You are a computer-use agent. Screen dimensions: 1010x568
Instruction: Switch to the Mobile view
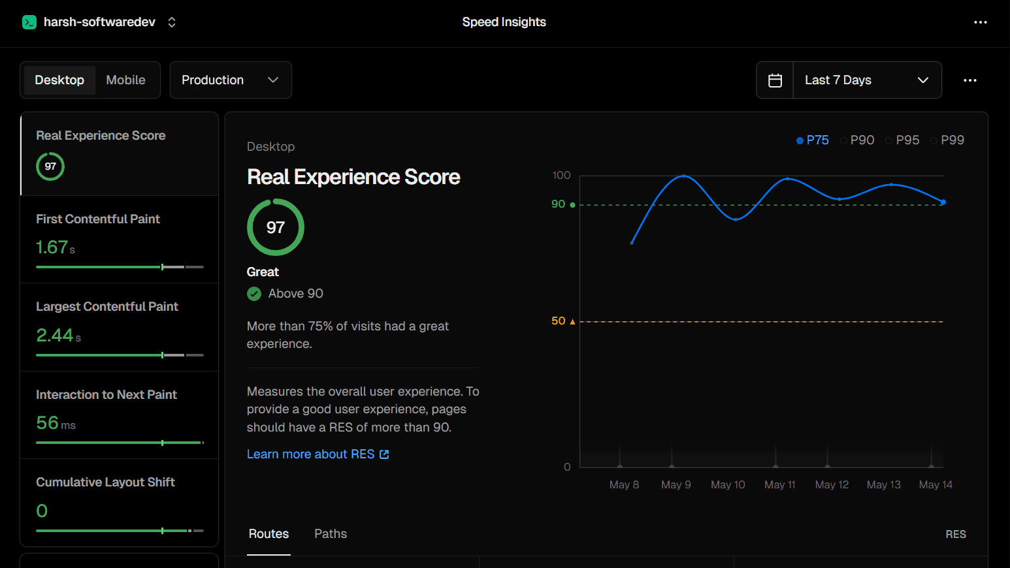pos(125,80)
